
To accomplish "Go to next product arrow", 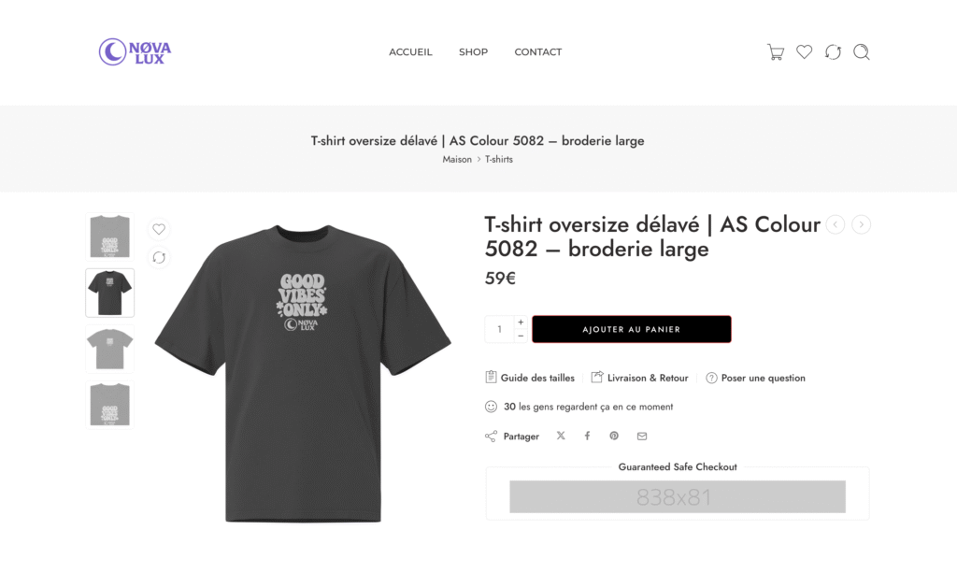I will [x=861, y=224].
